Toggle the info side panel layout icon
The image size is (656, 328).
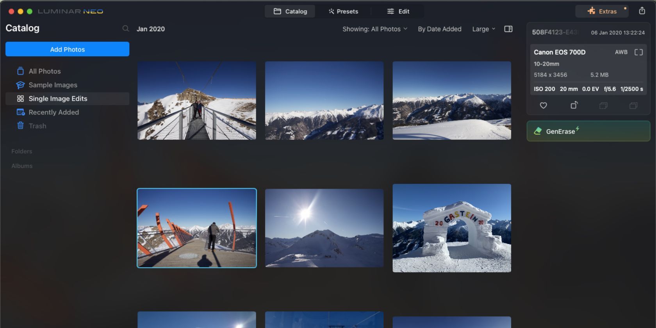[x=508, y=29]
